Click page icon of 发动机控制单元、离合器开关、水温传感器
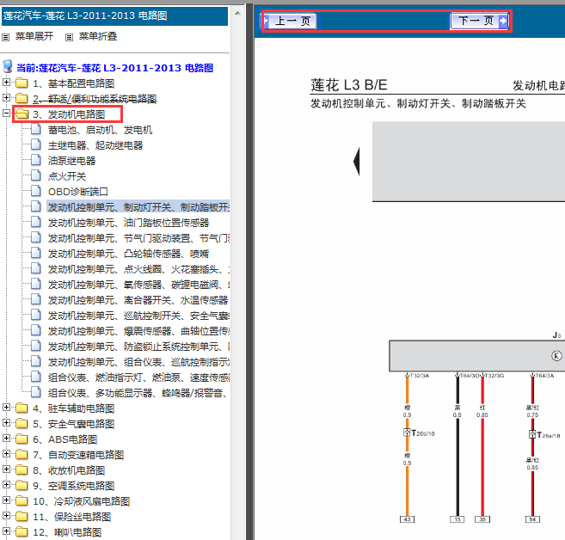Screen dimensions: 565x540 pos(35,299)
